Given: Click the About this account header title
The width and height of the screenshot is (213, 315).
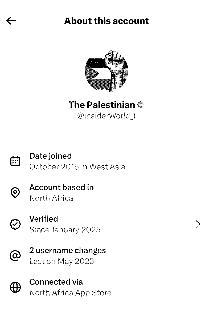Looking at the screenshot, I should pos(106,21).
